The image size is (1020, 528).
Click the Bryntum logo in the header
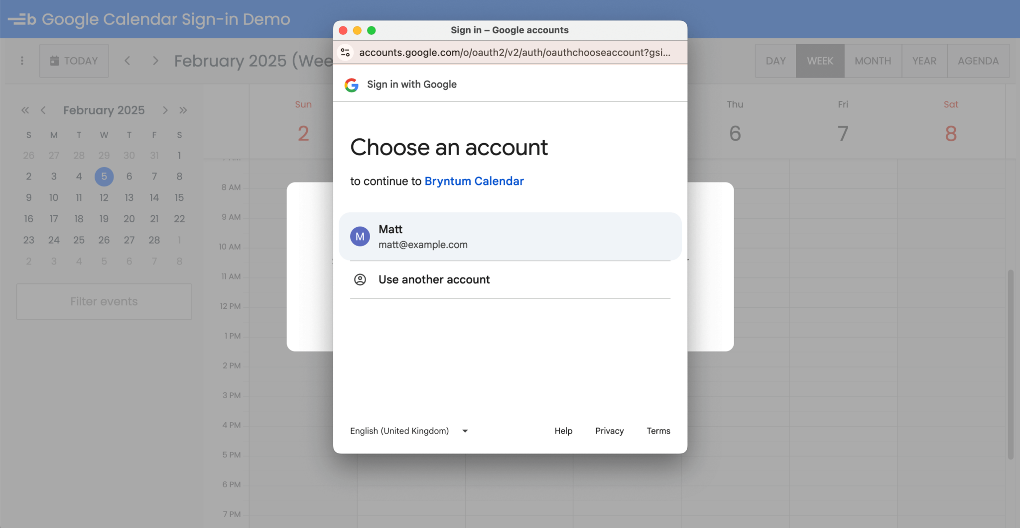coord(22,19)
